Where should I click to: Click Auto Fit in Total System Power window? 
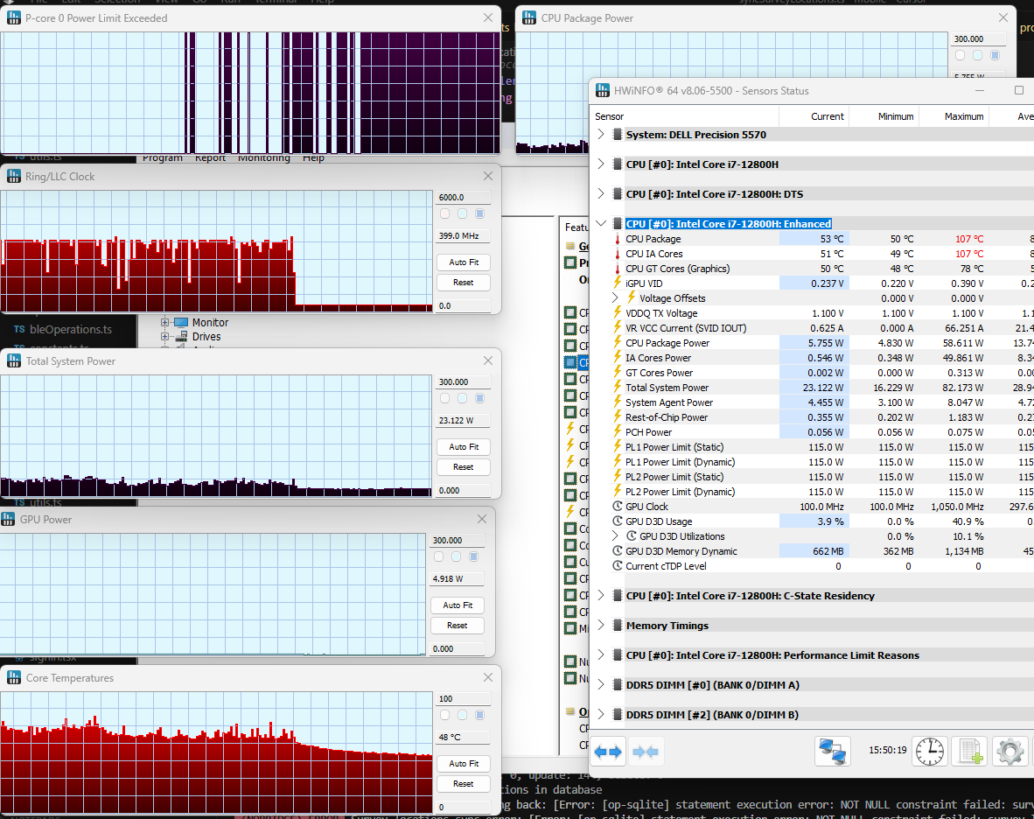[464, 446]
